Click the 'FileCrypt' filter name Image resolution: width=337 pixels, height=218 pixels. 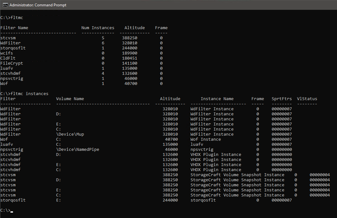pyautogui.click(x=12, y=63)
